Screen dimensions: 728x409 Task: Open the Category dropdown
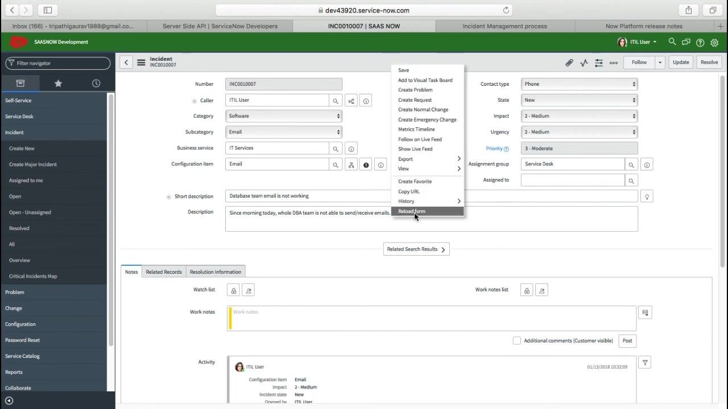283,116
